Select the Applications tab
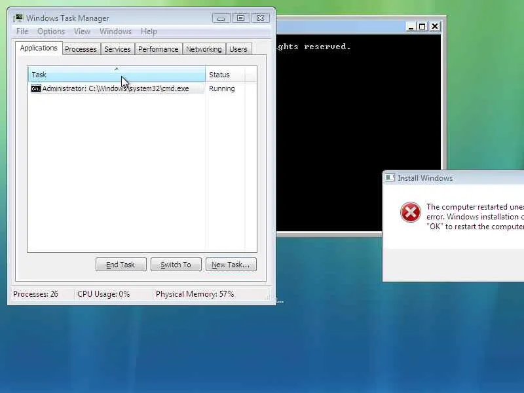The width and height of the screenshot is (524, 393). coord(39,48)
